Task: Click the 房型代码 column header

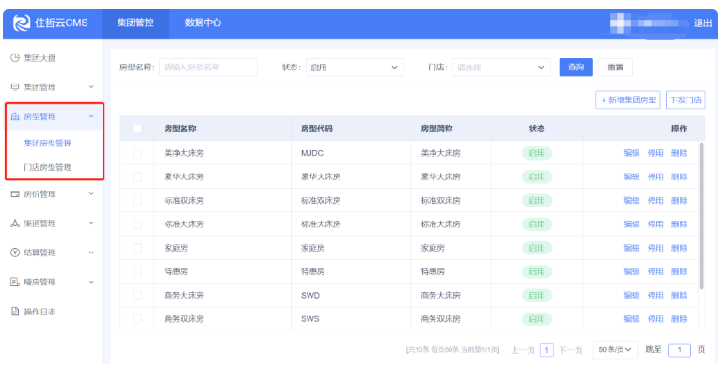Action: [x=317, y=129]
